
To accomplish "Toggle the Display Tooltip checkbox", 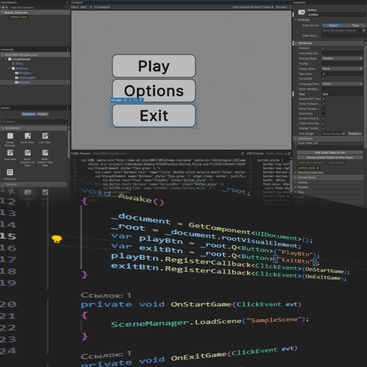I will point(323,128).
